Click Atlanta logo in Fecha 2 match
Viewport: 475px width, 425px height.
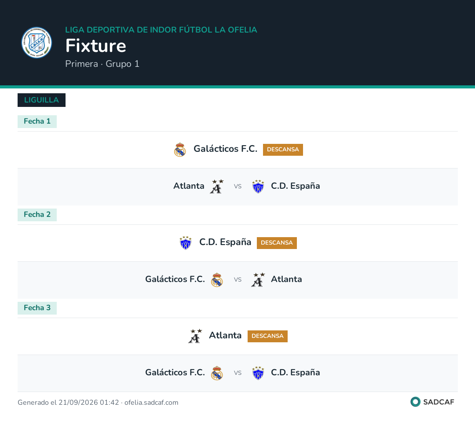tap(258, 280)
